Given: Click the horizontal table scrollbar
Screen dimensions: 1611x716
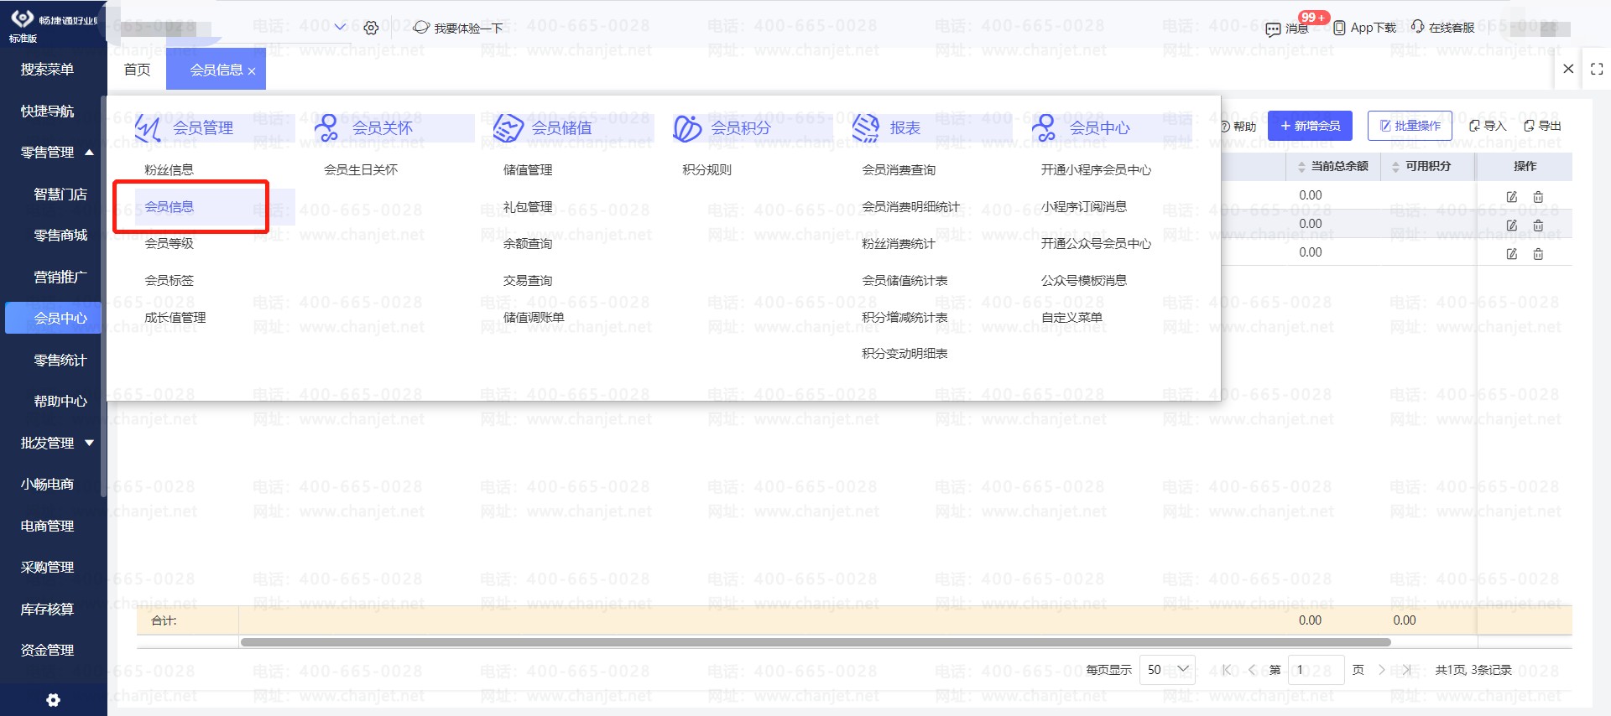Looking at the screenshot, I should click(814, 642).
